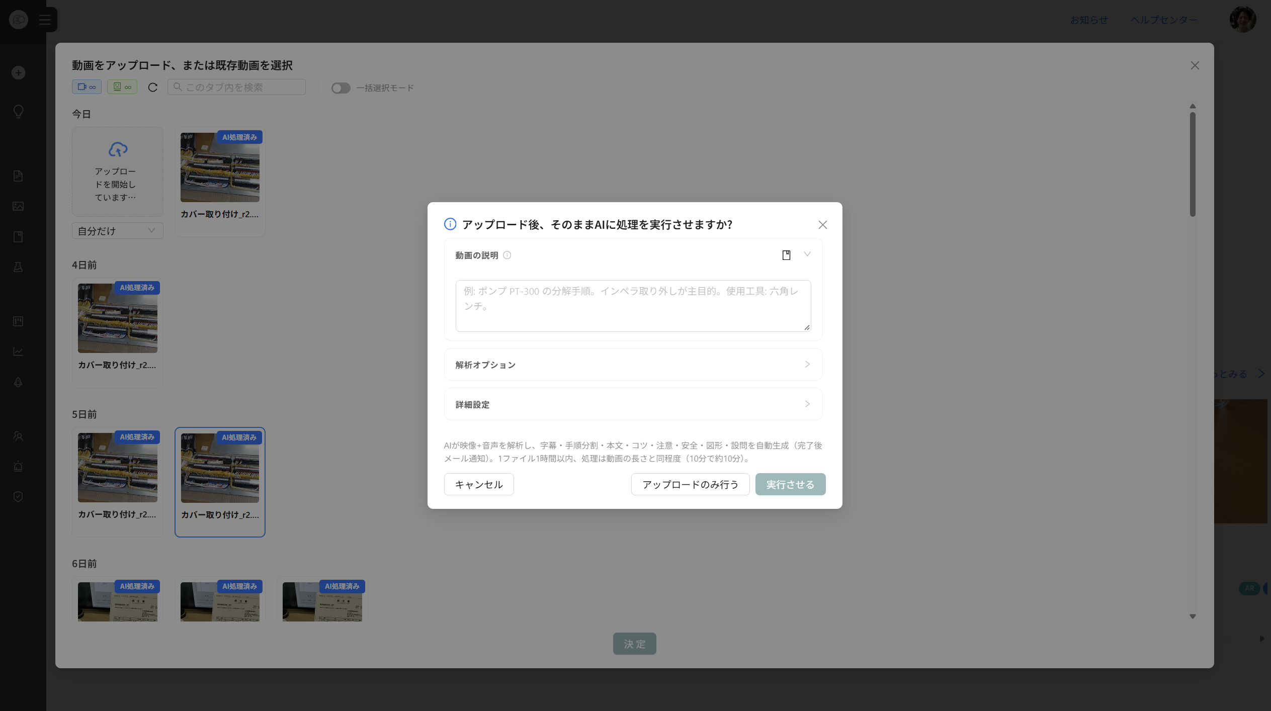Open the お知らせ link
1271x711 pixels.
pyautogui.click(x=1088, y=20)
